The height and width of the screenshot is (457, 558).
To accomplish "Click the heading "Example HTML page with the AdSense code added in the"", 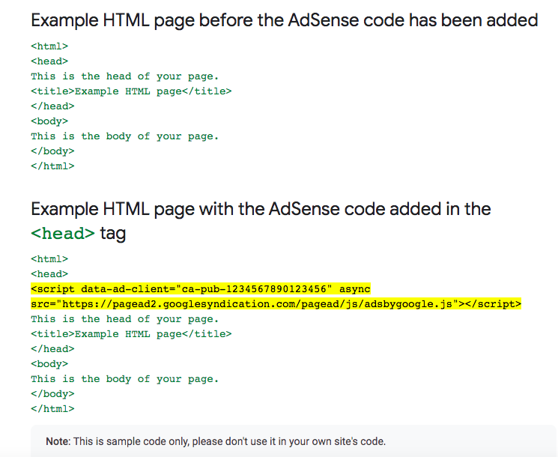I will coord(261,209).
